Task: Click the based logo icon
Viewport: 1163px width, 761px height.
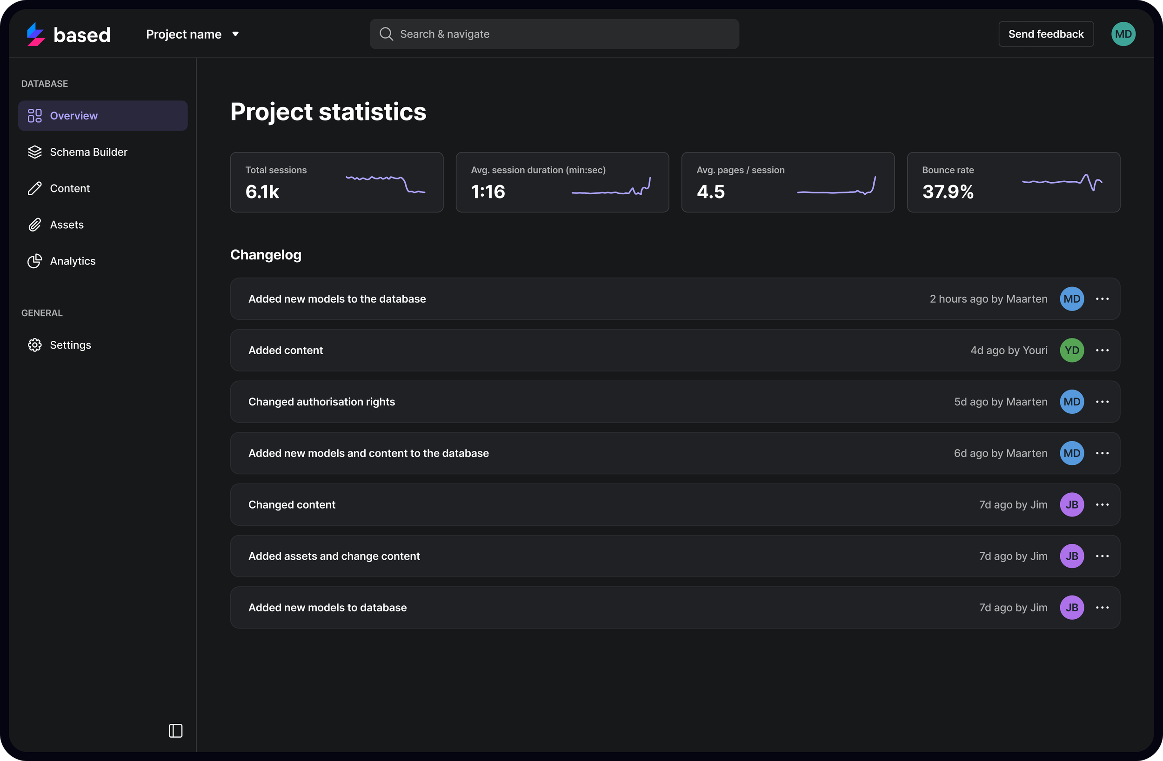Action: pyautogui.click(x=36, y=34)
